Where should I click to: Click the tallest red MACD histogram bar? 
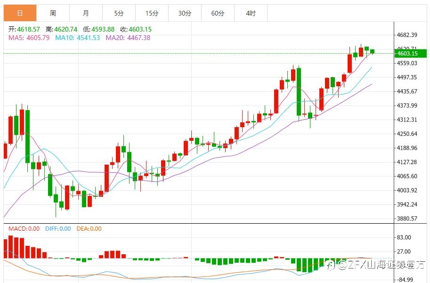11,247
